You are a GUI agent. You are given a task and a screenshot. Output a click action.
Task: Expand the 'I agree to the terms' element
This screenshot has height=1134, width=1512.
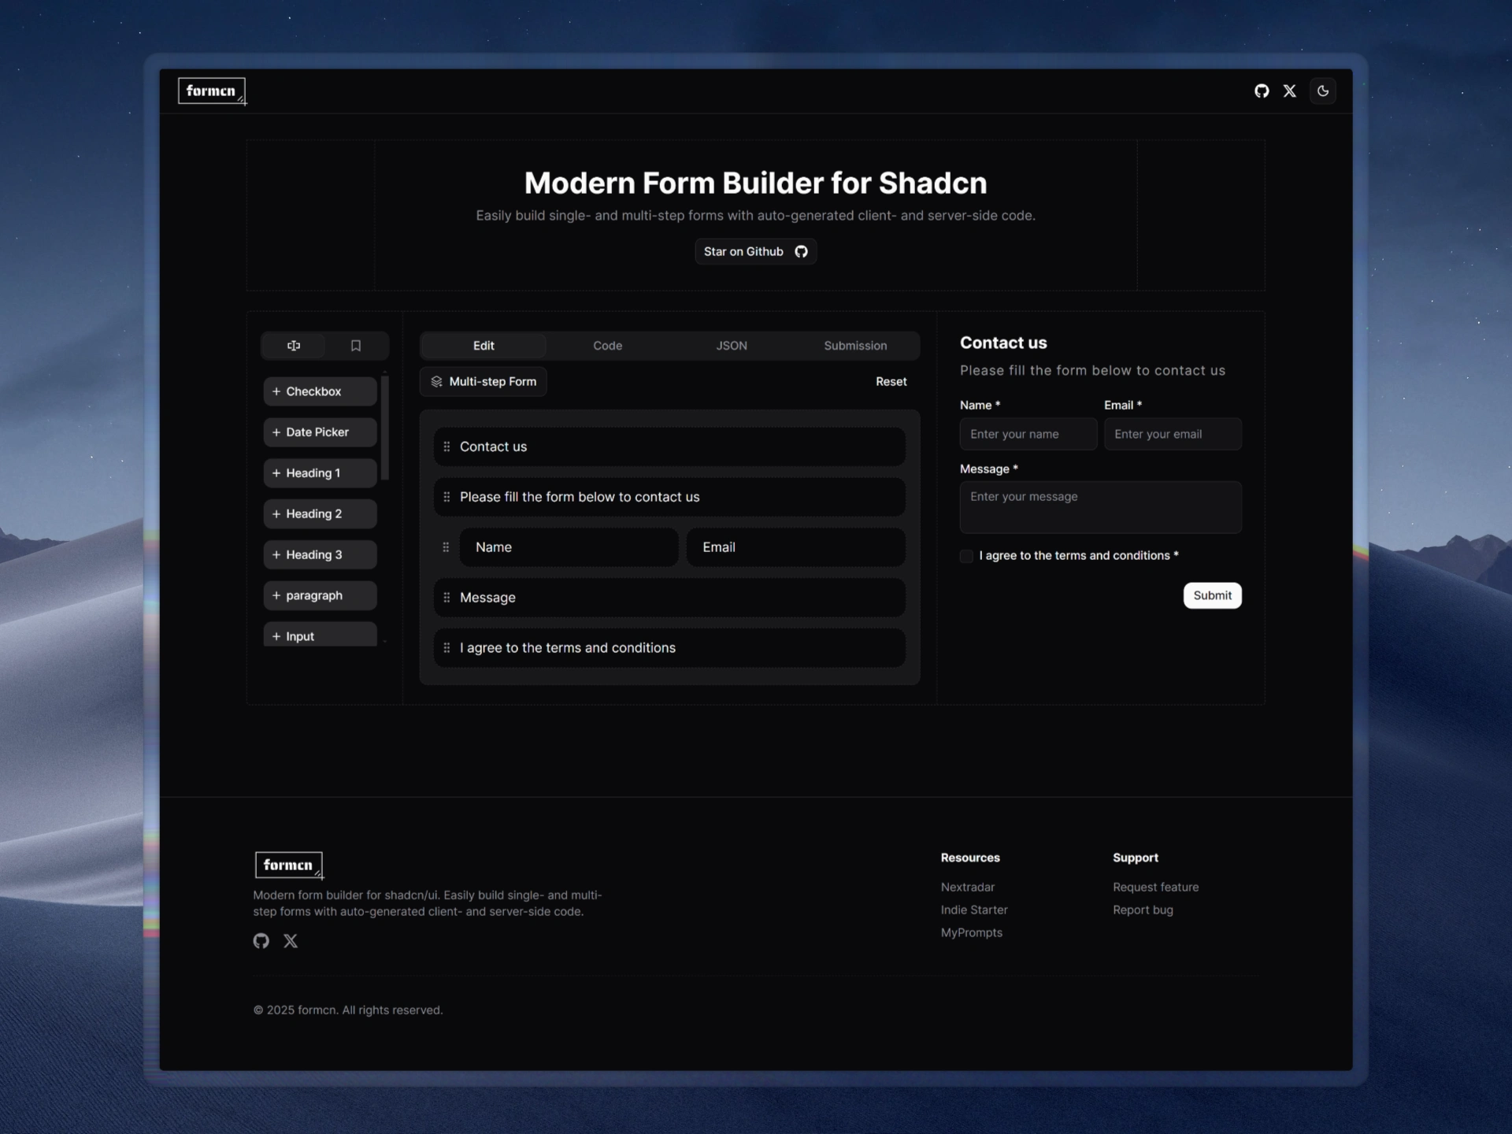(669, 648)
